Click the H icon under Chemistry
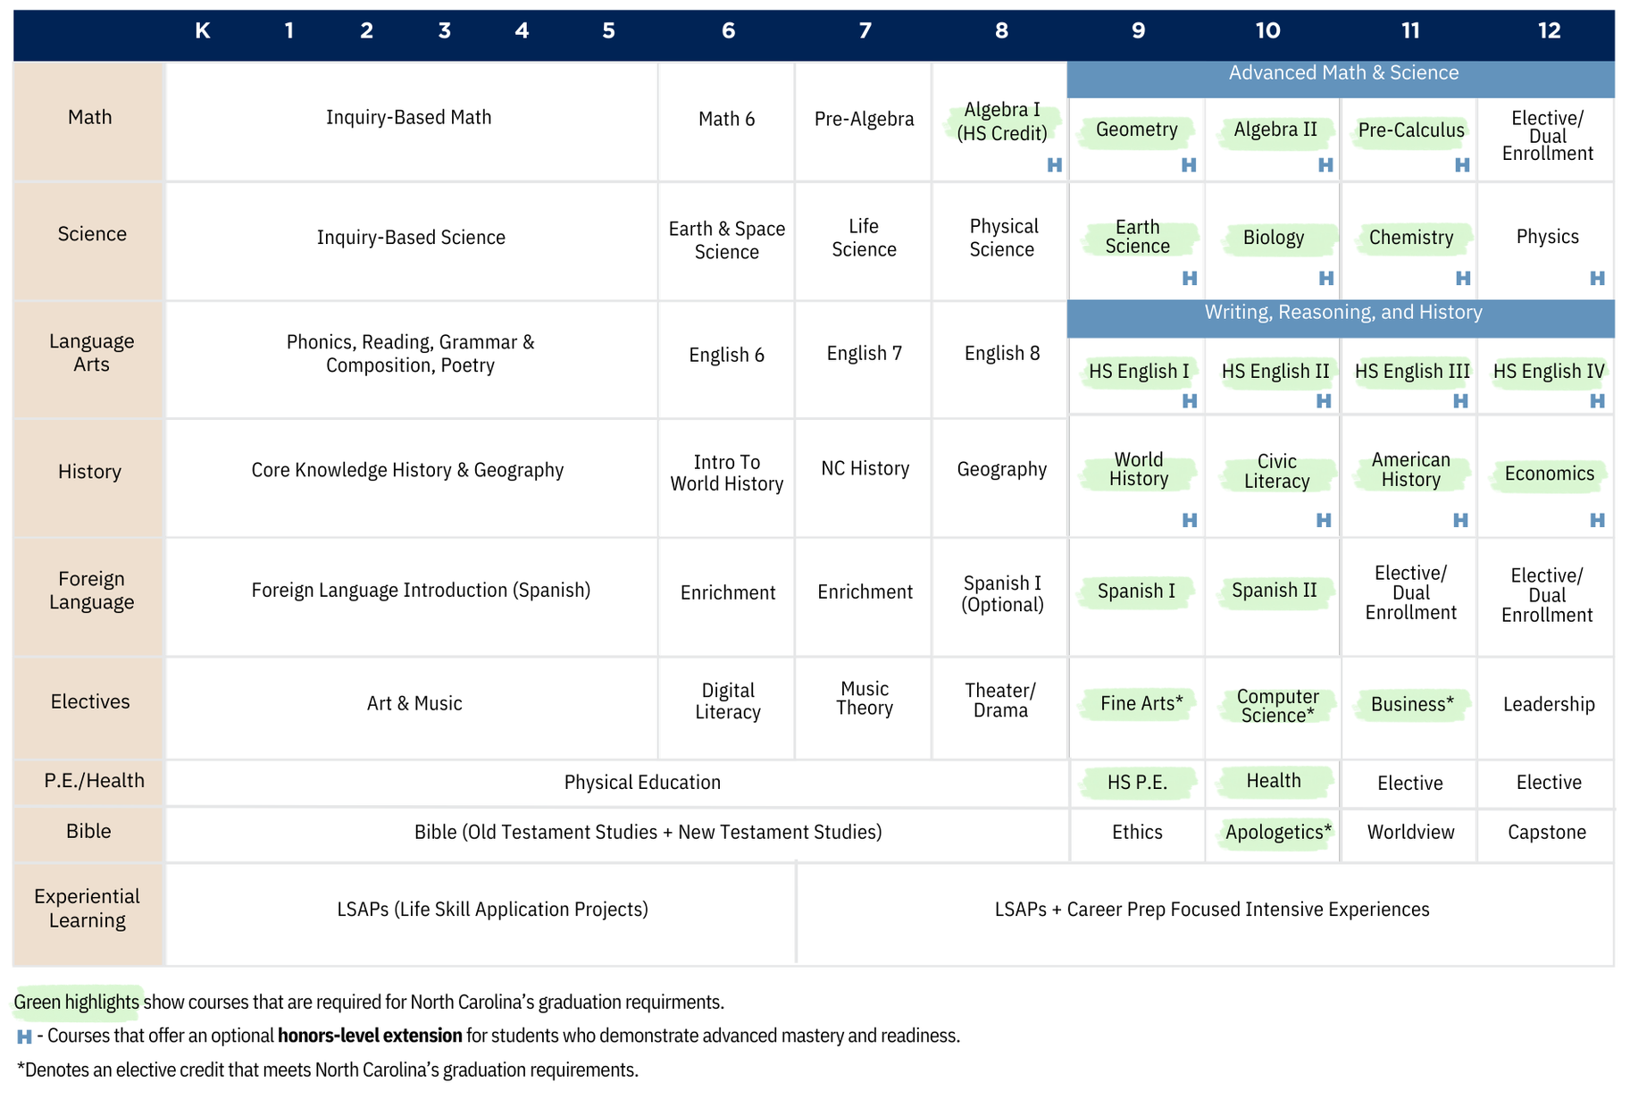The image size is (1630, 1099). 1463,279
